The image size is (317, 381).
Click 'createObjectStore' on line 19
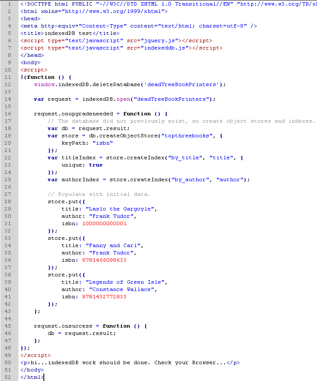point(128,136)
